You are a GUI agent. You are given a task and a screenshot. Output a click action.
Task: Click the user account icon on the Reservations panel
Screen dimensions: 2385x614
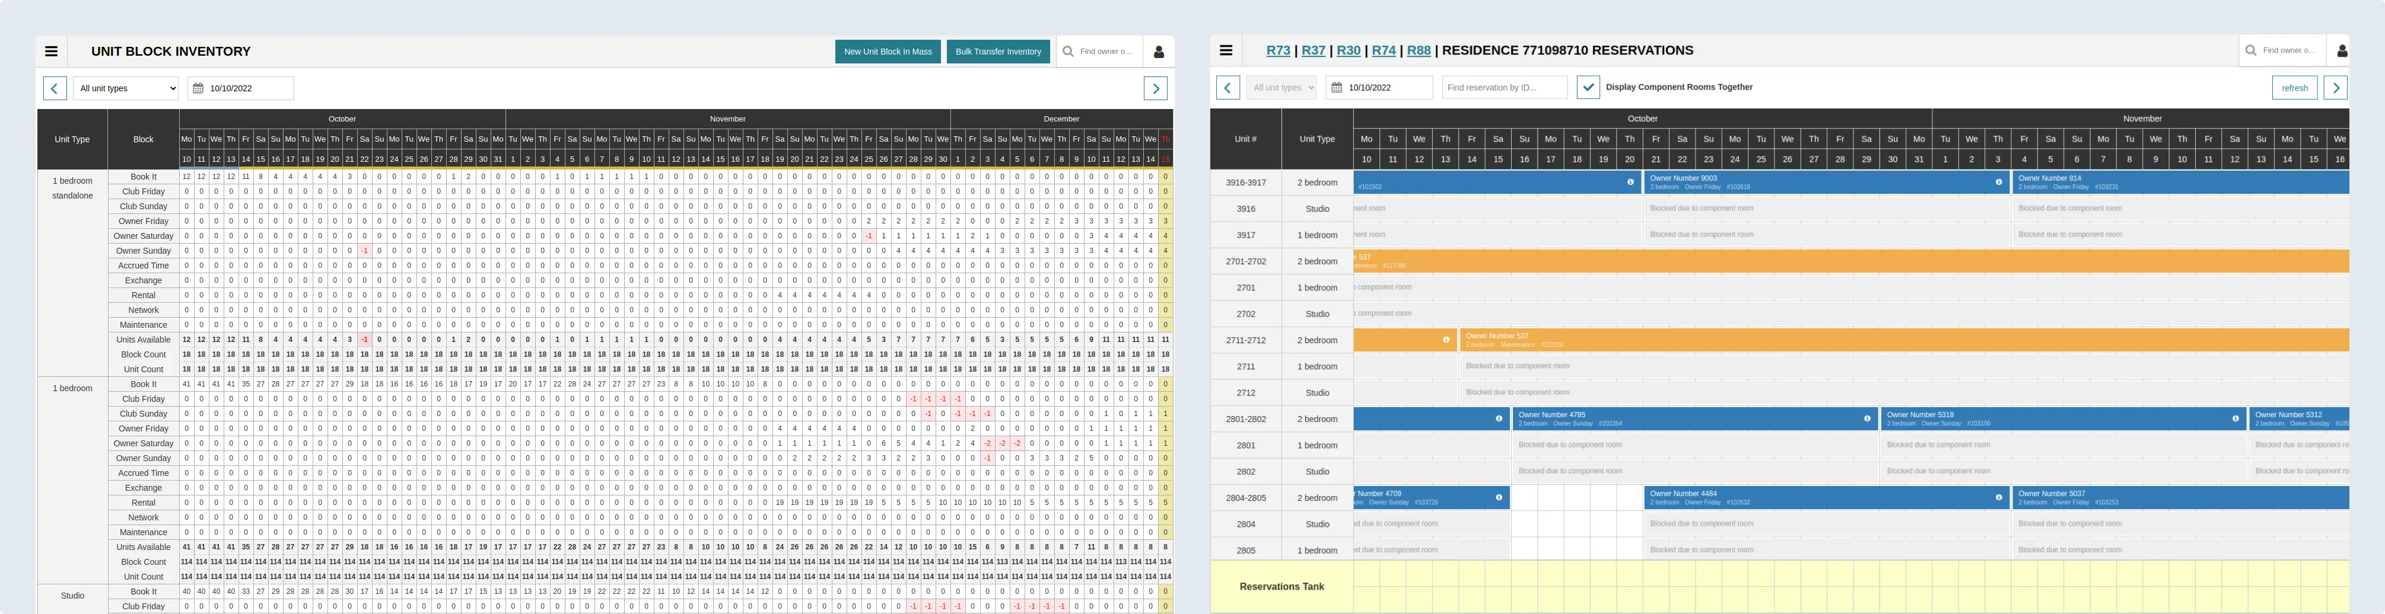[x=2342, y=51]
